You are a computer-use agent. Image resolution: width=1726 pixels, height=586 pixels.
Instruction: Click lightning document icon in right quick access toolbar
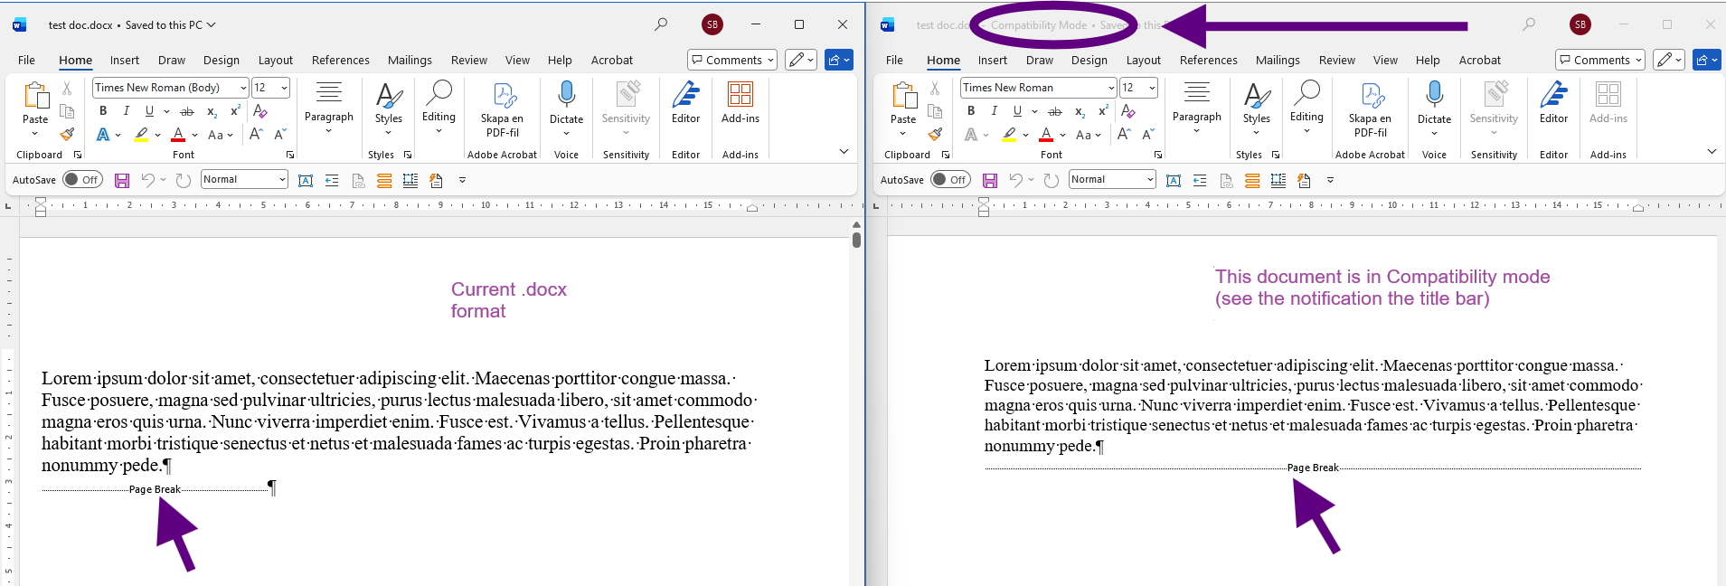pyautogui.click(x=1304, y=180)
